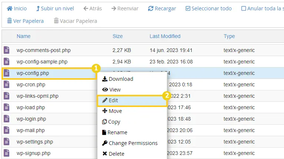Choose View from the context menu
Image resolution: width=284 pixels, height=159 pixels.
132,90
